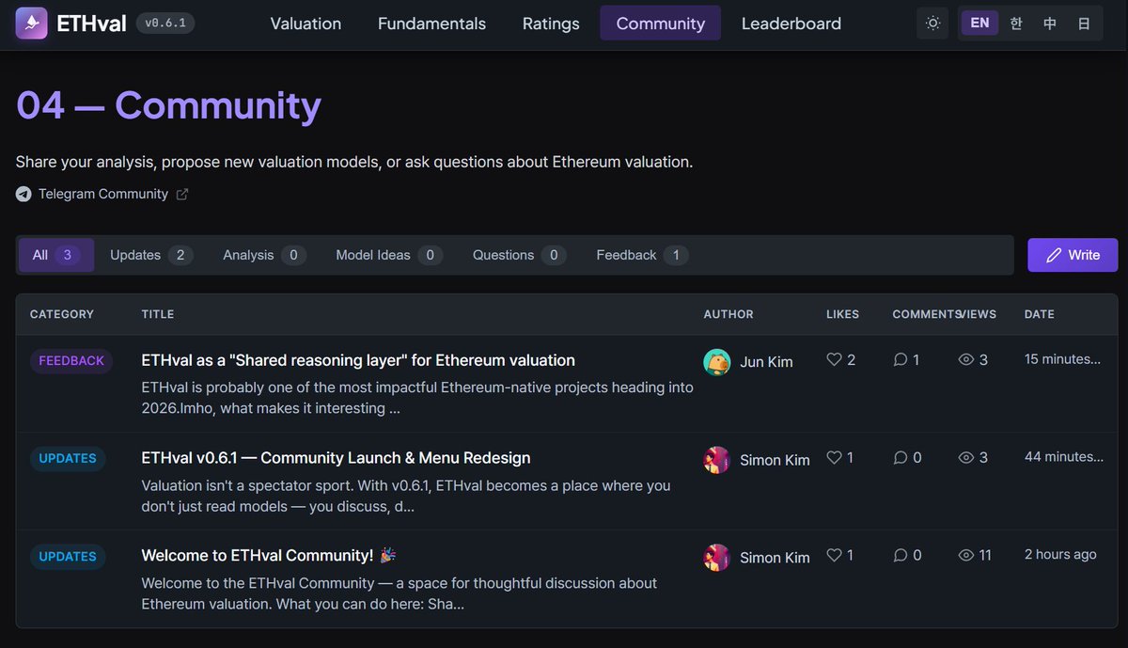Click the '2 hours ago' date cell
The height and width of the screenshot is (648, 1128).
tap(1060, 555)
